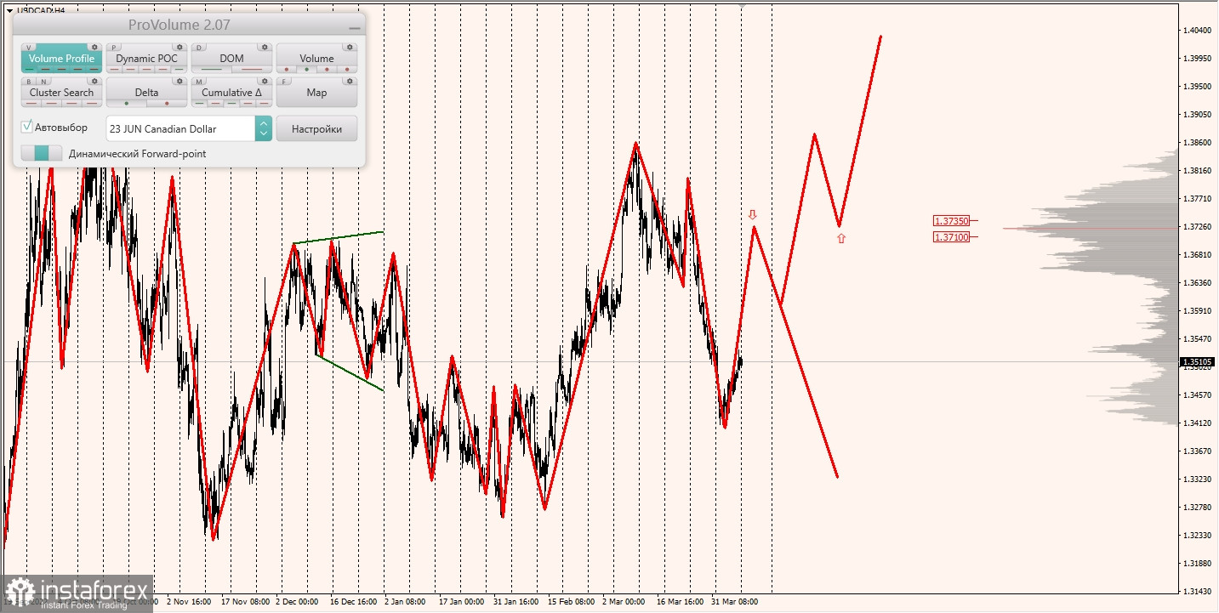Click the N hotkey tab on Cluster Search

point(43,82)
